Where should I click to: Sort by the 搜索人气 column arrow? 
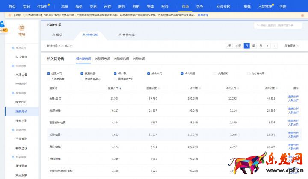click(x=120, y=88)
